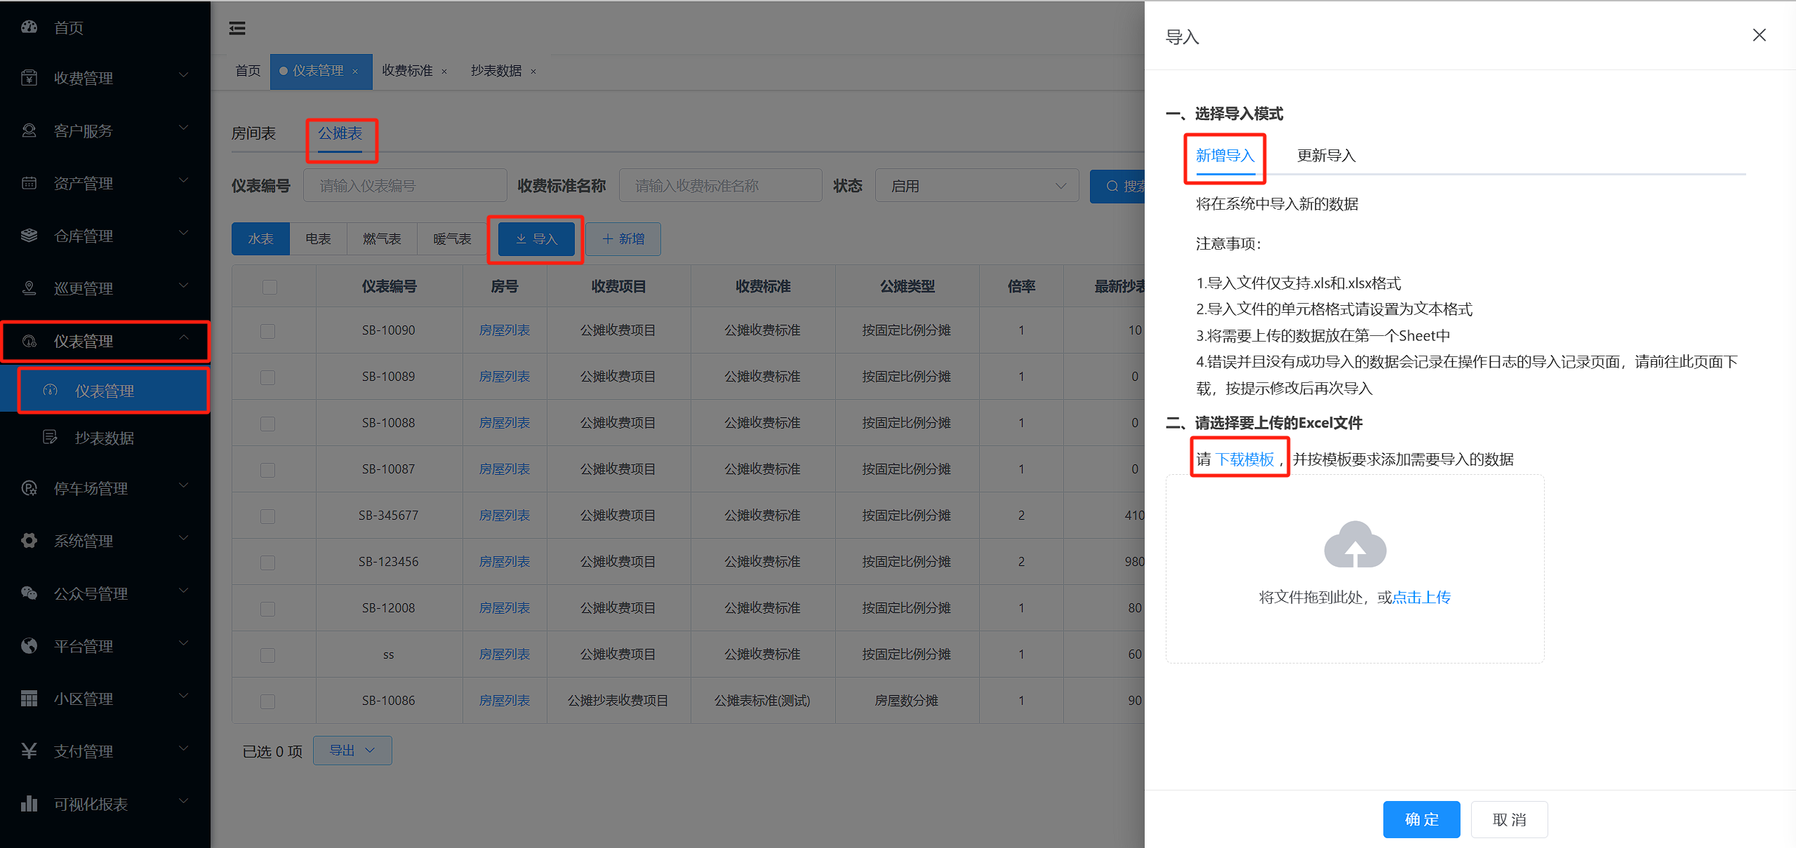Viewport: 1796px width, 848px height.
Task: Click the 收费管理 sidebar icon
Action: pos(29,78)
